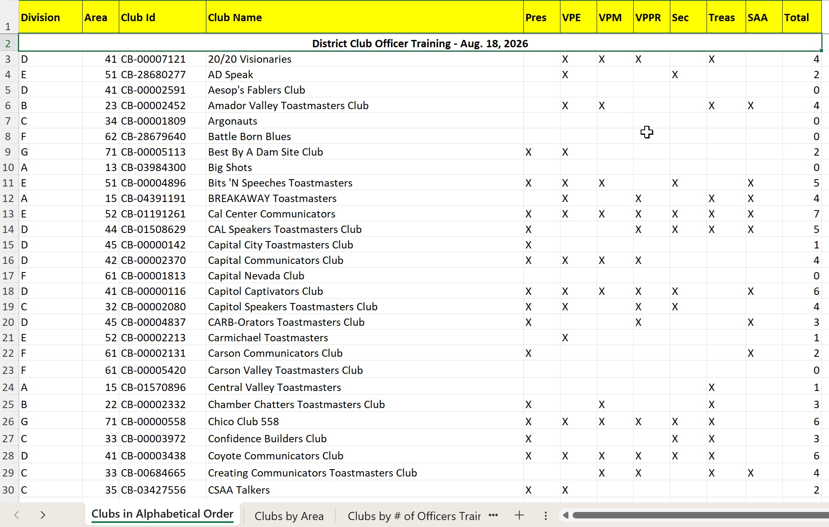Click the Pres X for Chico Club 558
Screen dimensions: 829x527
click(528, 422)
